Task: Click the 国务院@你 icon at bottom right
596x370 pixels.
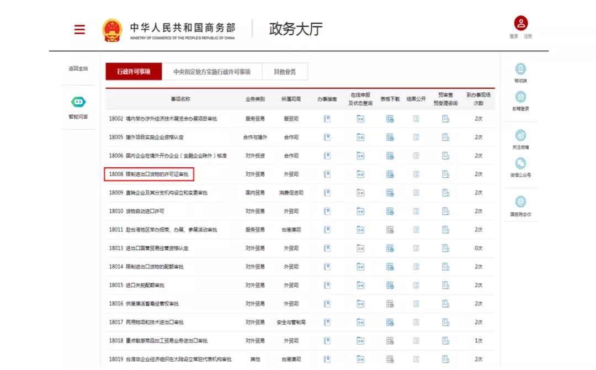Action: pyautogui.click(x=521, y=202)
